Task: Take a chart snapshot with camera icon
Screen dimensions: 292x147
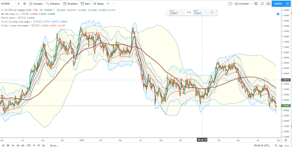Action: [268, 4]
